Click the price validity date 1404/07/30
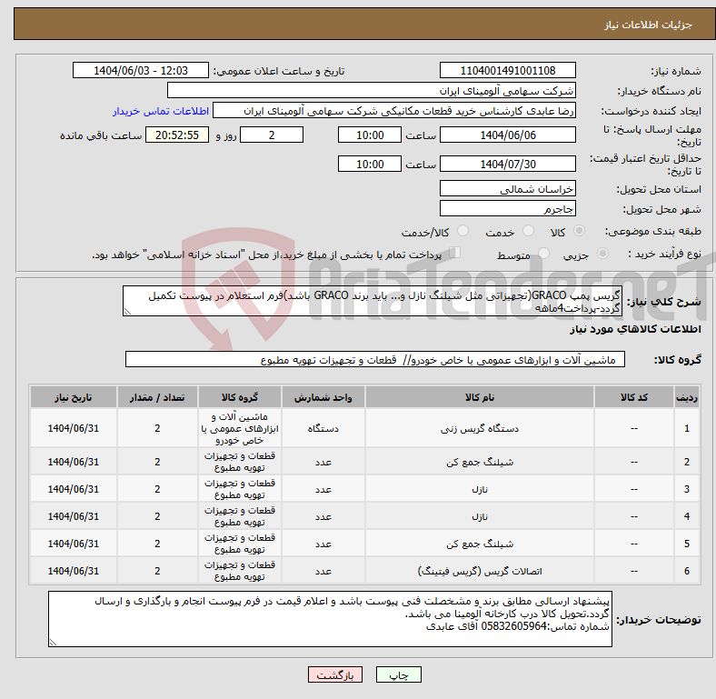716x699 pixels. pyautogui.click(x=507, y=164)
